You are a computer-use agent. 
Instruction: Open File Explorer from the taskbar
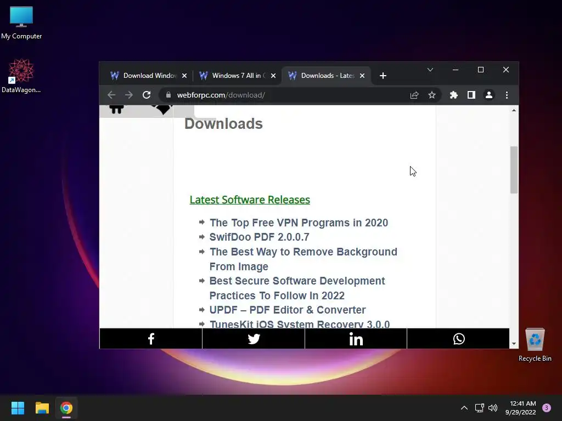point(42,408)
